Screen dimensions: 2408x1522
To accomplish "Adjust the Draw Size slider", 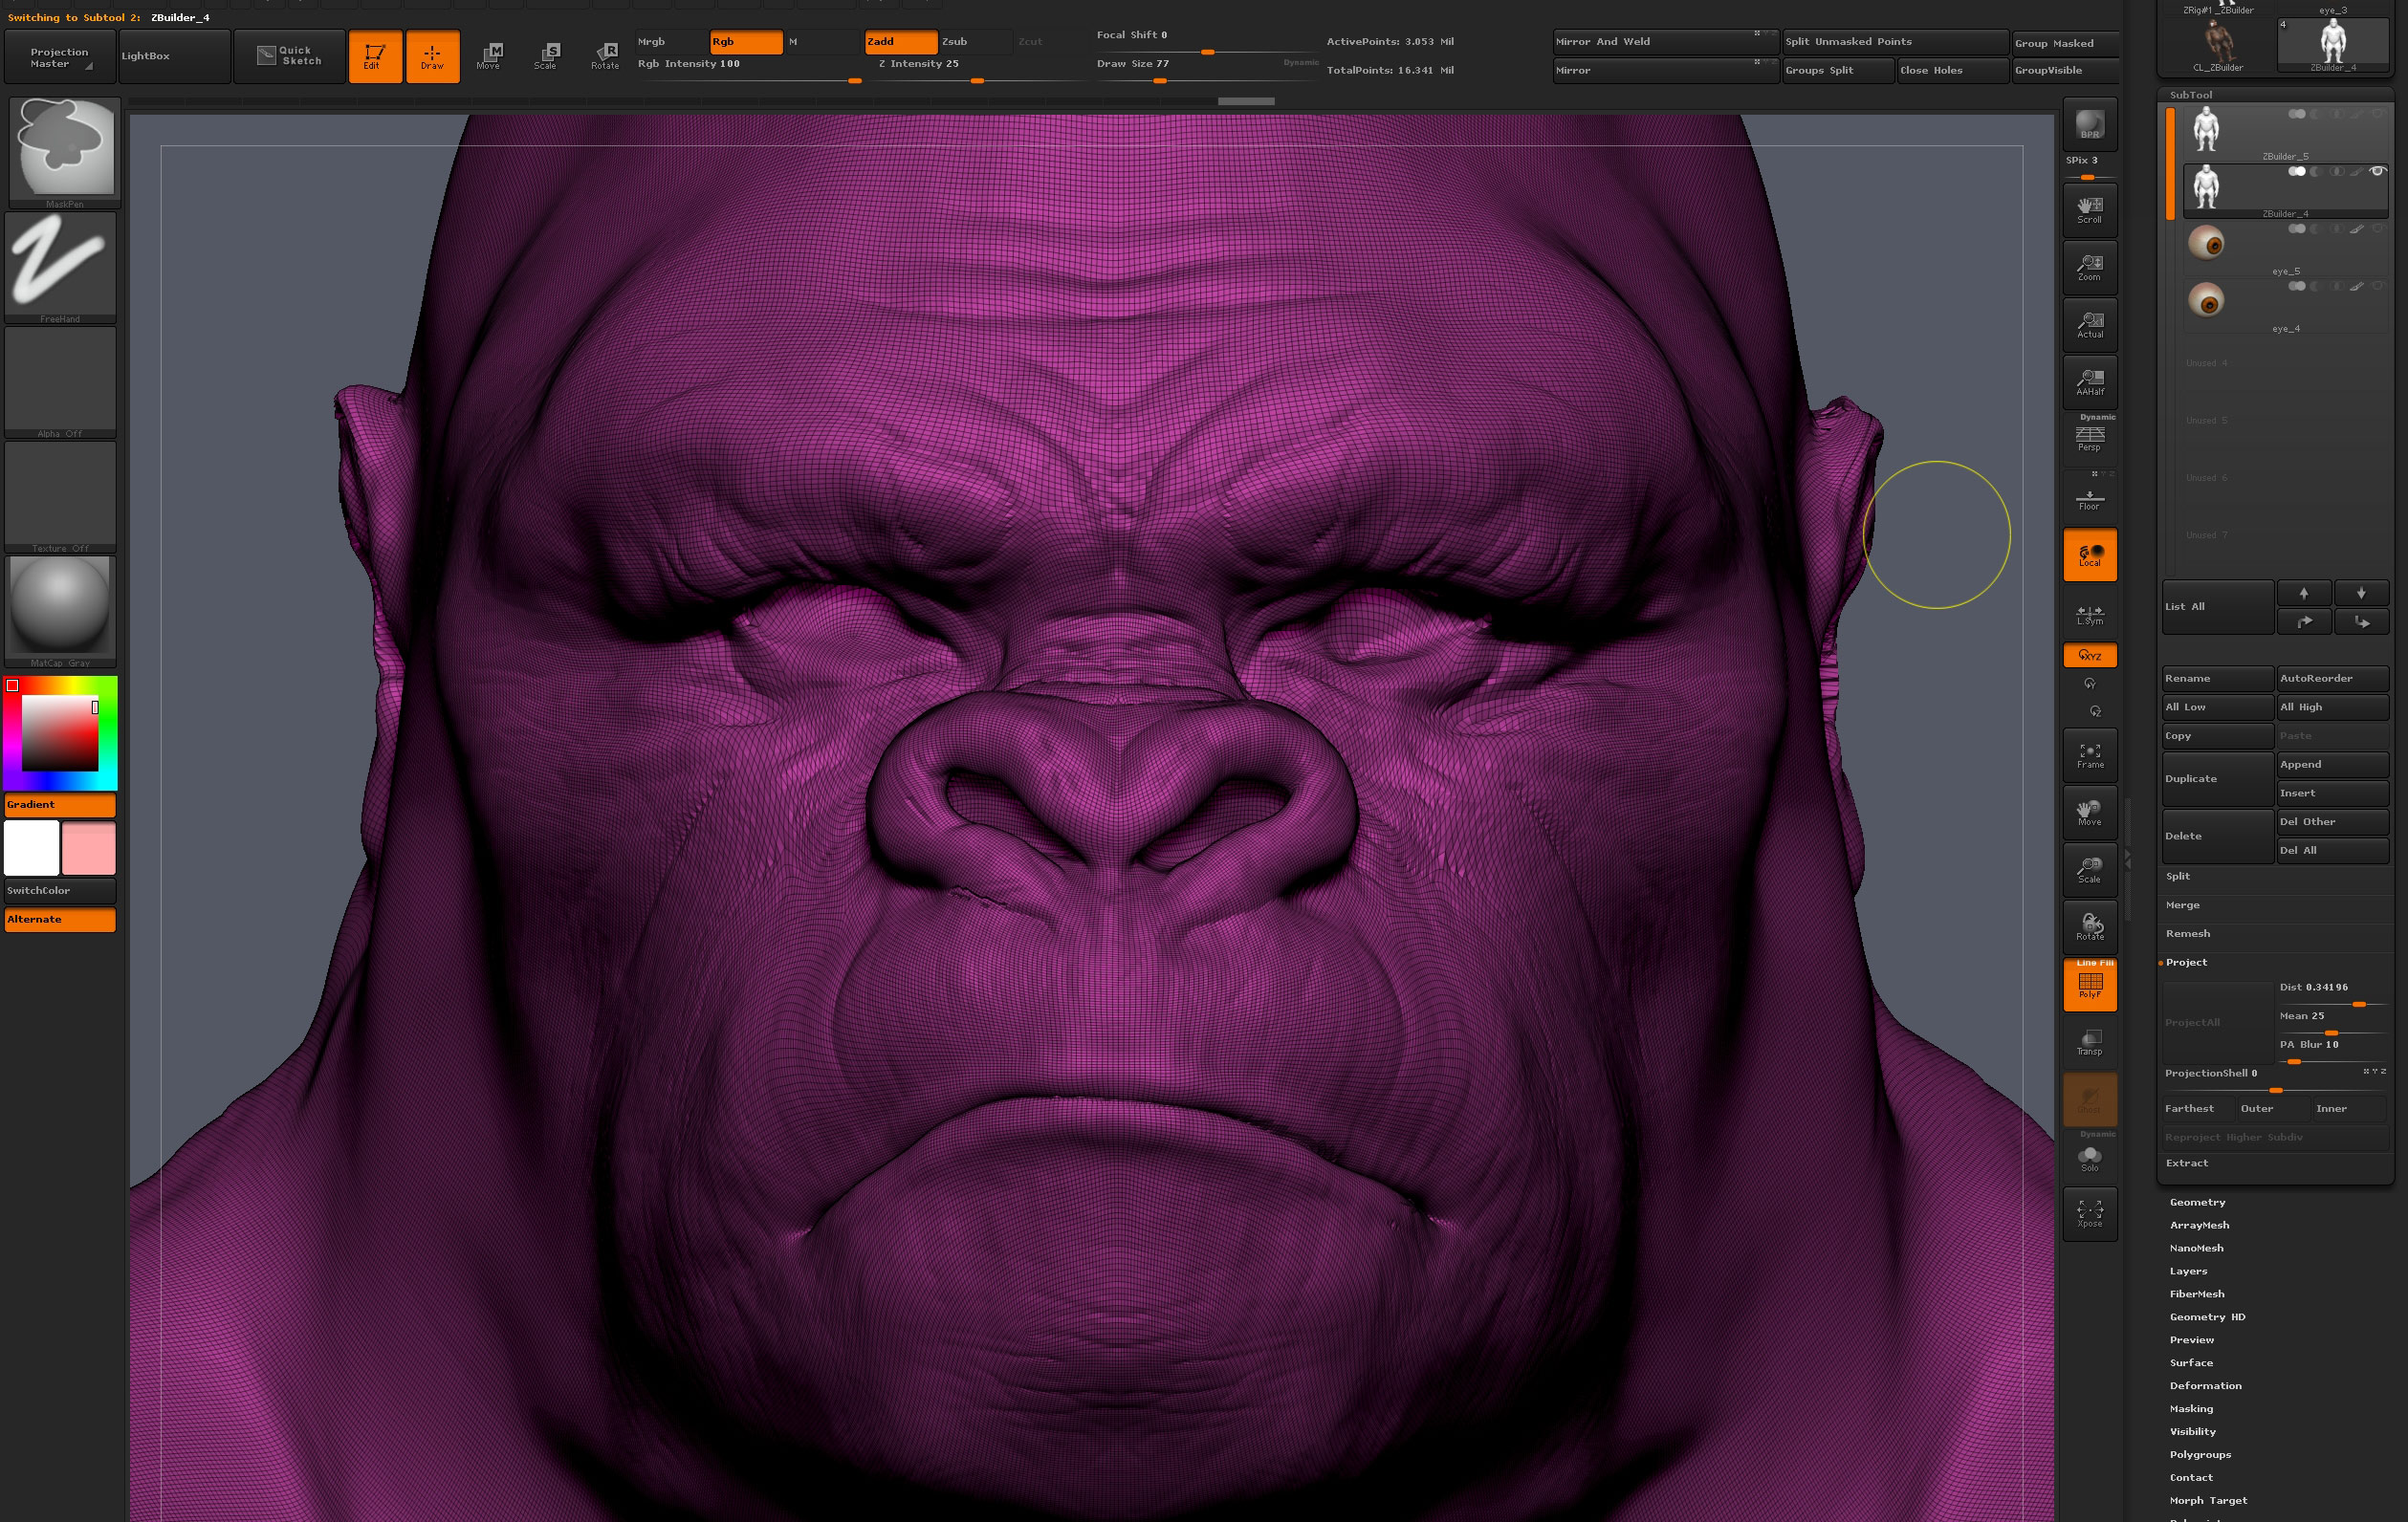I will [x=1205, y=68].
